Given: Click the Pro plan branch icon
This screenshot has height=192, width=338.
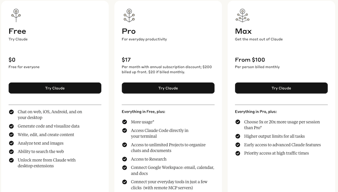Looking at the screenshot, I should pyautogui.click(x=129, y=16).
